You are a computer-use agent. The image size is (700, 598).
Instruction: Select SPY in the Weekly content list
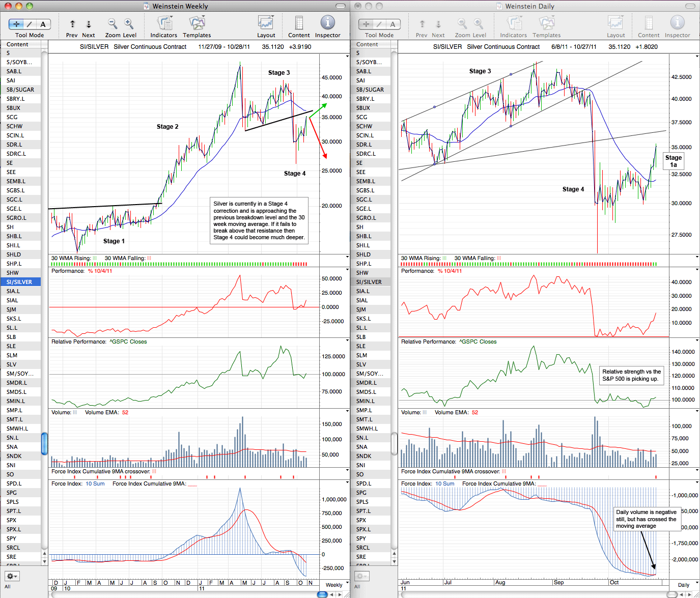(x=20, y=538)
